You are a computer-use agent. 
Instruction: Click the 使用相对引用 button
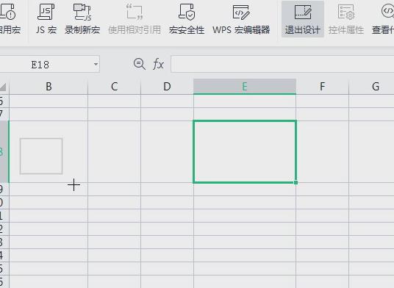(135, 19)
